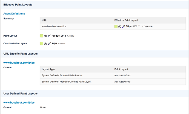Image resolution: width=189 pixels, height=114 pixels.
Task: Select Product 2019 paint layout name
Action: pos(59,36)
